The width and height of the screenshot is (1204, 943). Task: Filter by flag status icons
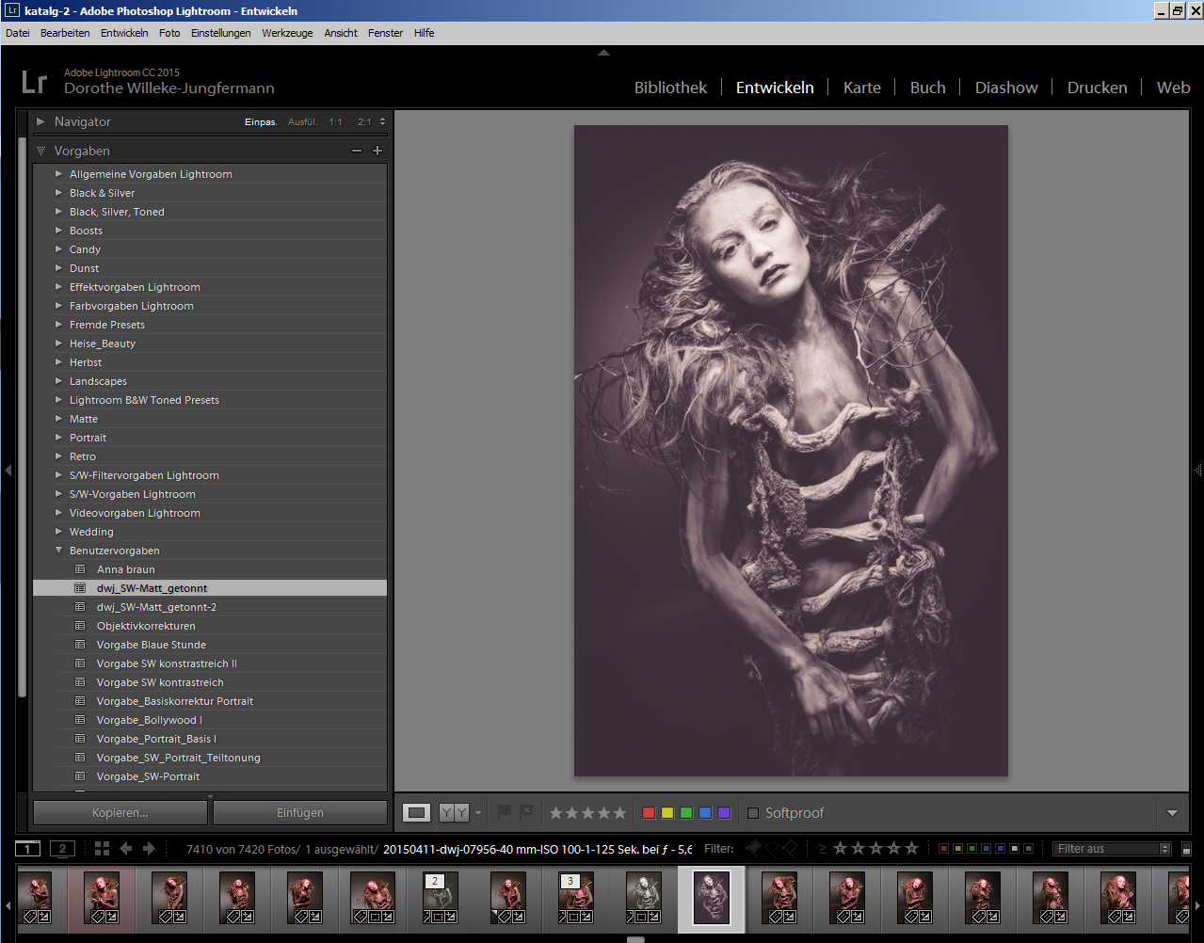(772, 848)
